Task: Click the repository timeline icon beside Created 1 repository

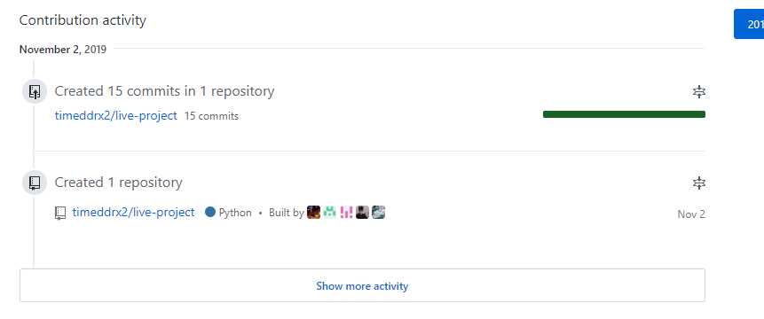Action: click(x=34, y=183)
